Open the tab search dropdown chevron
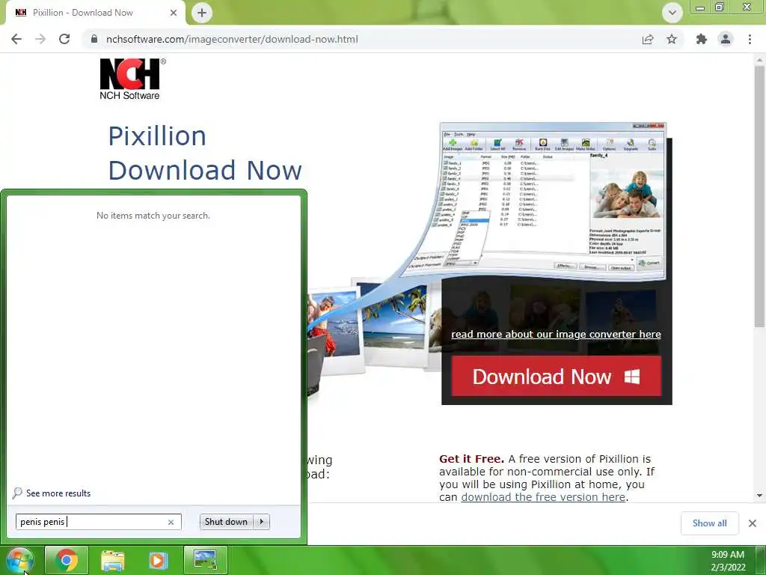This screenshot has height=575, width=766. (672, 13)
